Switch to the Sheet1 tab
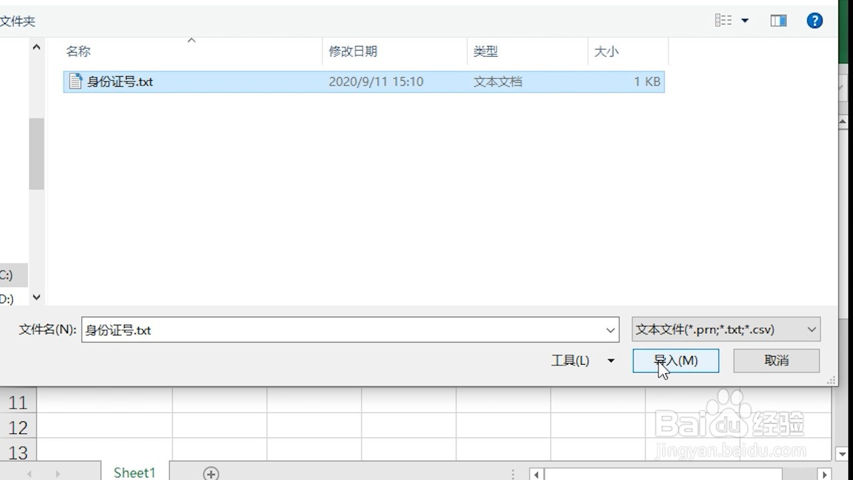Viewport: 853px width, 480px height. pyautogui.click(x=133, y=473)
